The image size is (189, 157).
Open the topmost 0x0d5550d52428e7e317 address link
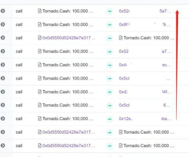68,38
